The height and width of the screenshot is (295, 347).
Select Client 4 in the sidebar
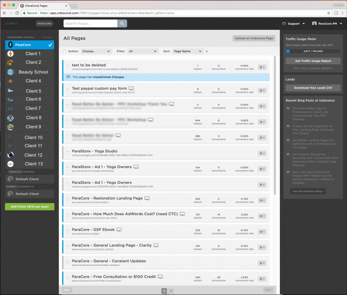[x=30, y=81]
